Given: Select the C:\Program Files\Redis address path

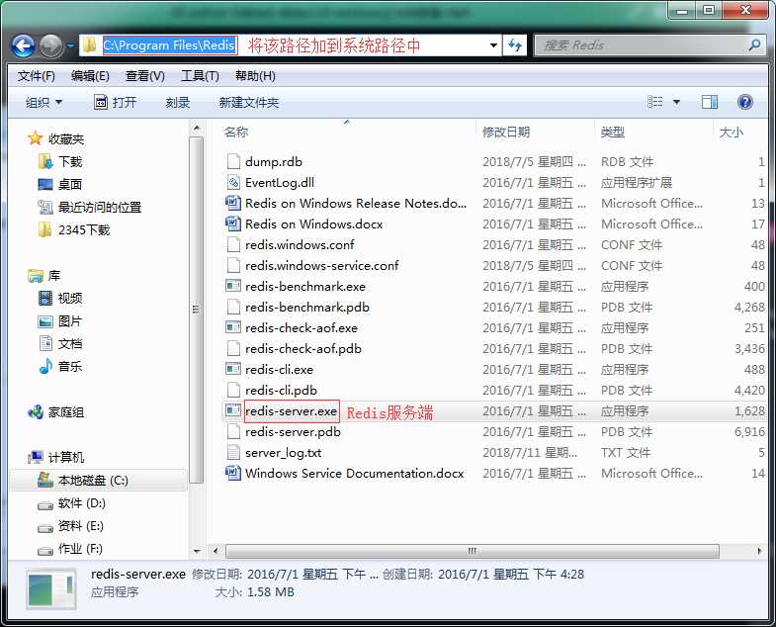Looking at the screenshot, I should tap(170, 45).
